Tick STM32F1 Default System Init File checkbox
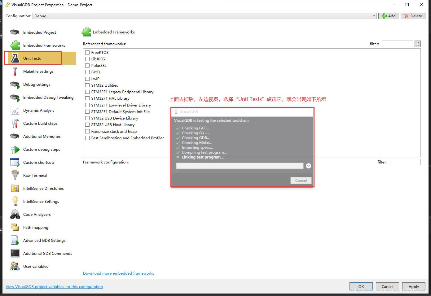Image resolution: width=431 pixels, height=296 pixels. [87, 112]
